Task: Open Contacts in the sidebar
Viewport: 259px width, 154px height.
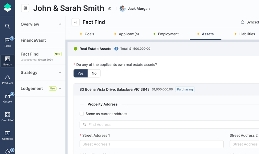Action: pyautogui.click(x=7, y=135)
